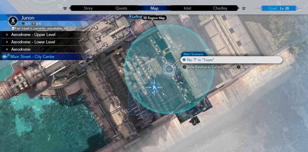Click the bed rest point icon

tap(174, 67)
